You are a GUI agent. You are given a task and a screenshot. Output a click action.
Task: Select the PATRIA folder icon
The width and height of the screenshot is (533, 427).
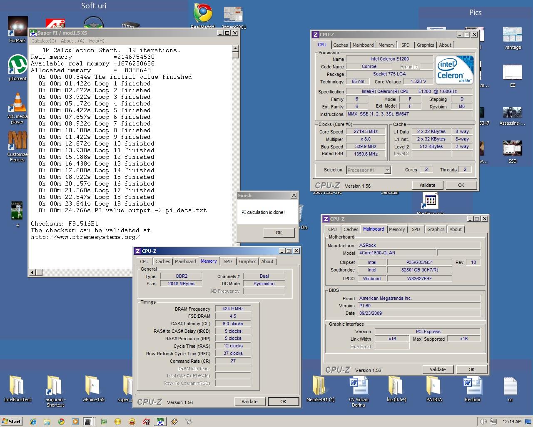click(x=434, y=388)
